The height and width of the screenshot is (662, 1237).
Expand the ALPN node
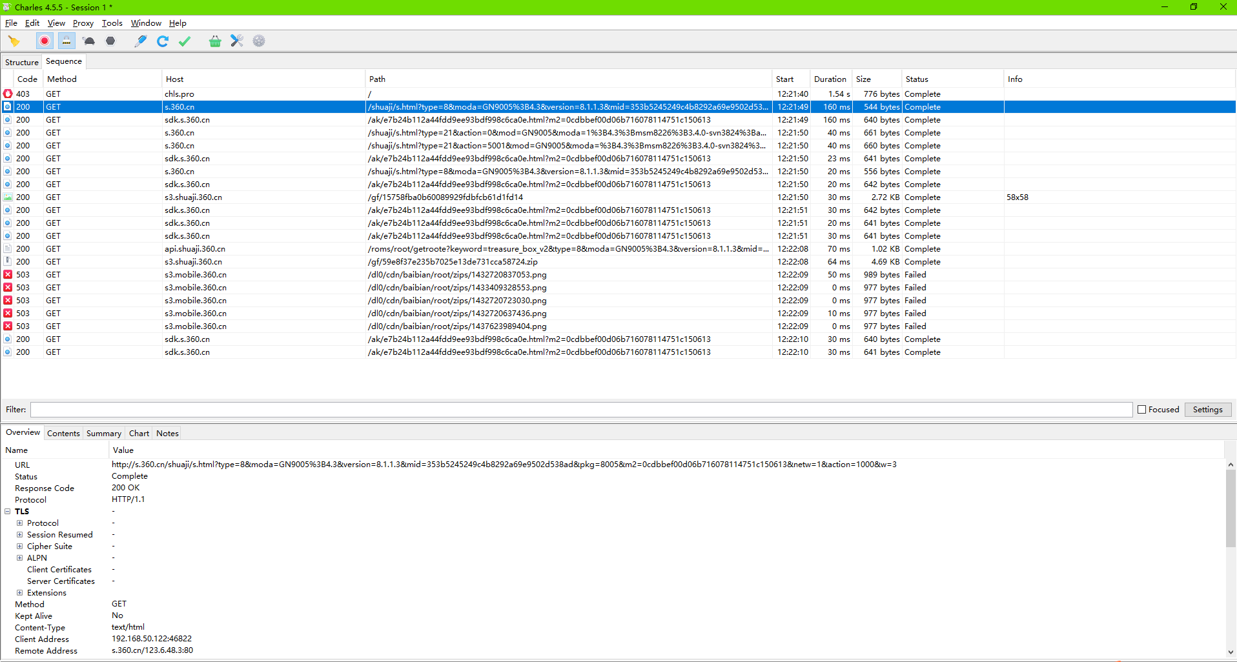(x=19, y=558)
